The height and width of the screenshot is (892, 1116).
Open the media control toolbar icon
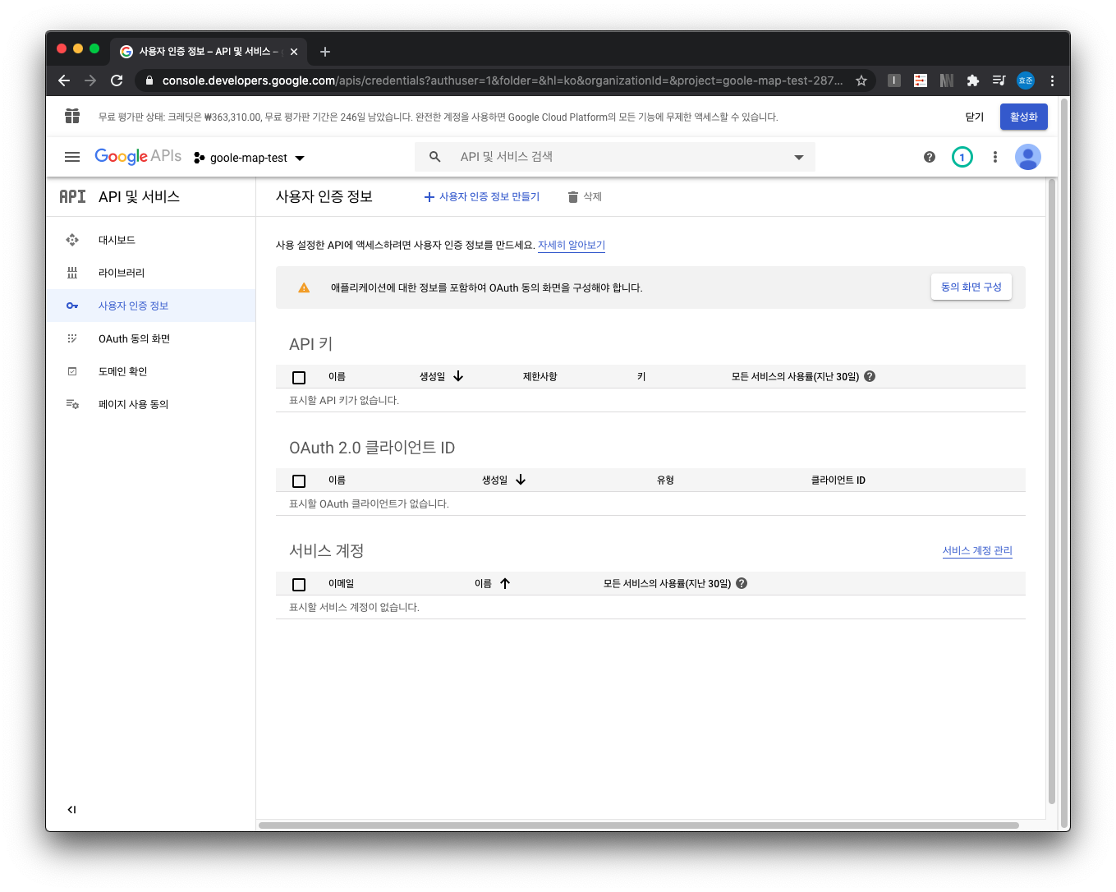tap(999, 80)
